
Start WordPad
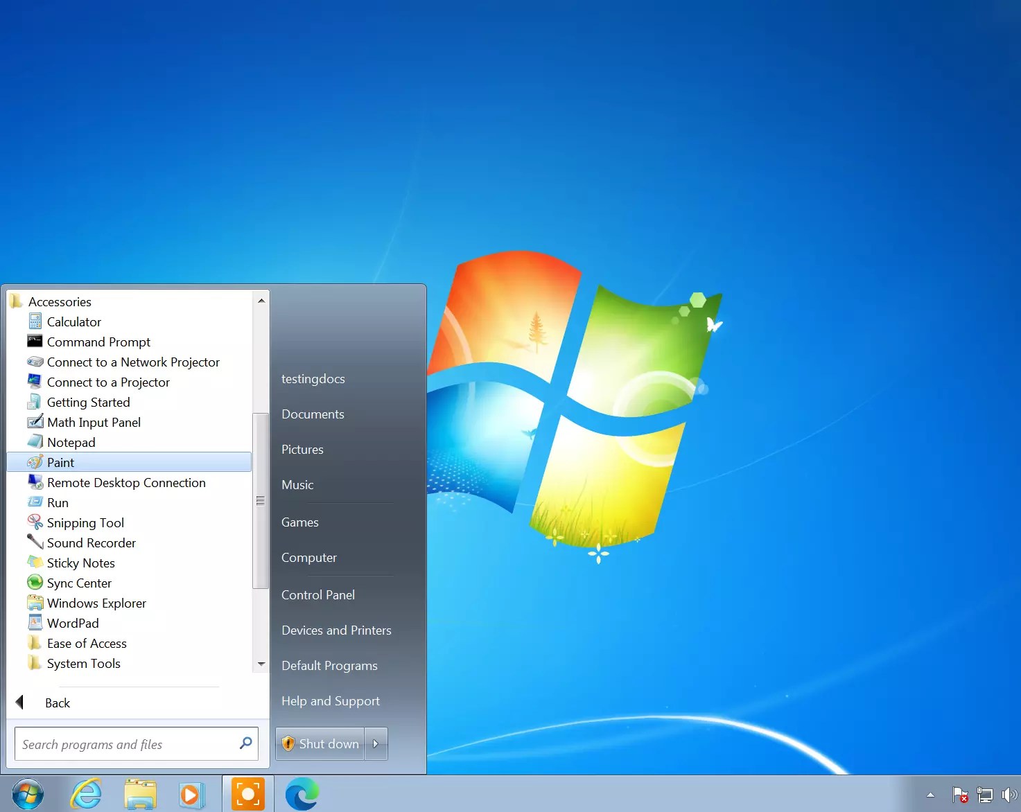click(72, 623)
